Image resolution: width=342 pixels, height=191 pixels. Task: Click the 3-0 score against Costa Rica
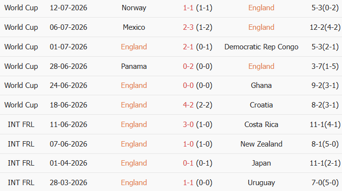pos(188,125)
